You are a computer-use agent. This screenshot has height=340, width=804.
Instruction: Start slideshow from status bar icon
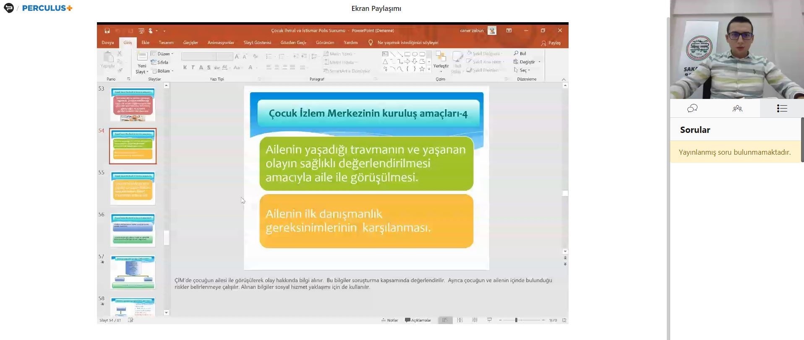489,320
